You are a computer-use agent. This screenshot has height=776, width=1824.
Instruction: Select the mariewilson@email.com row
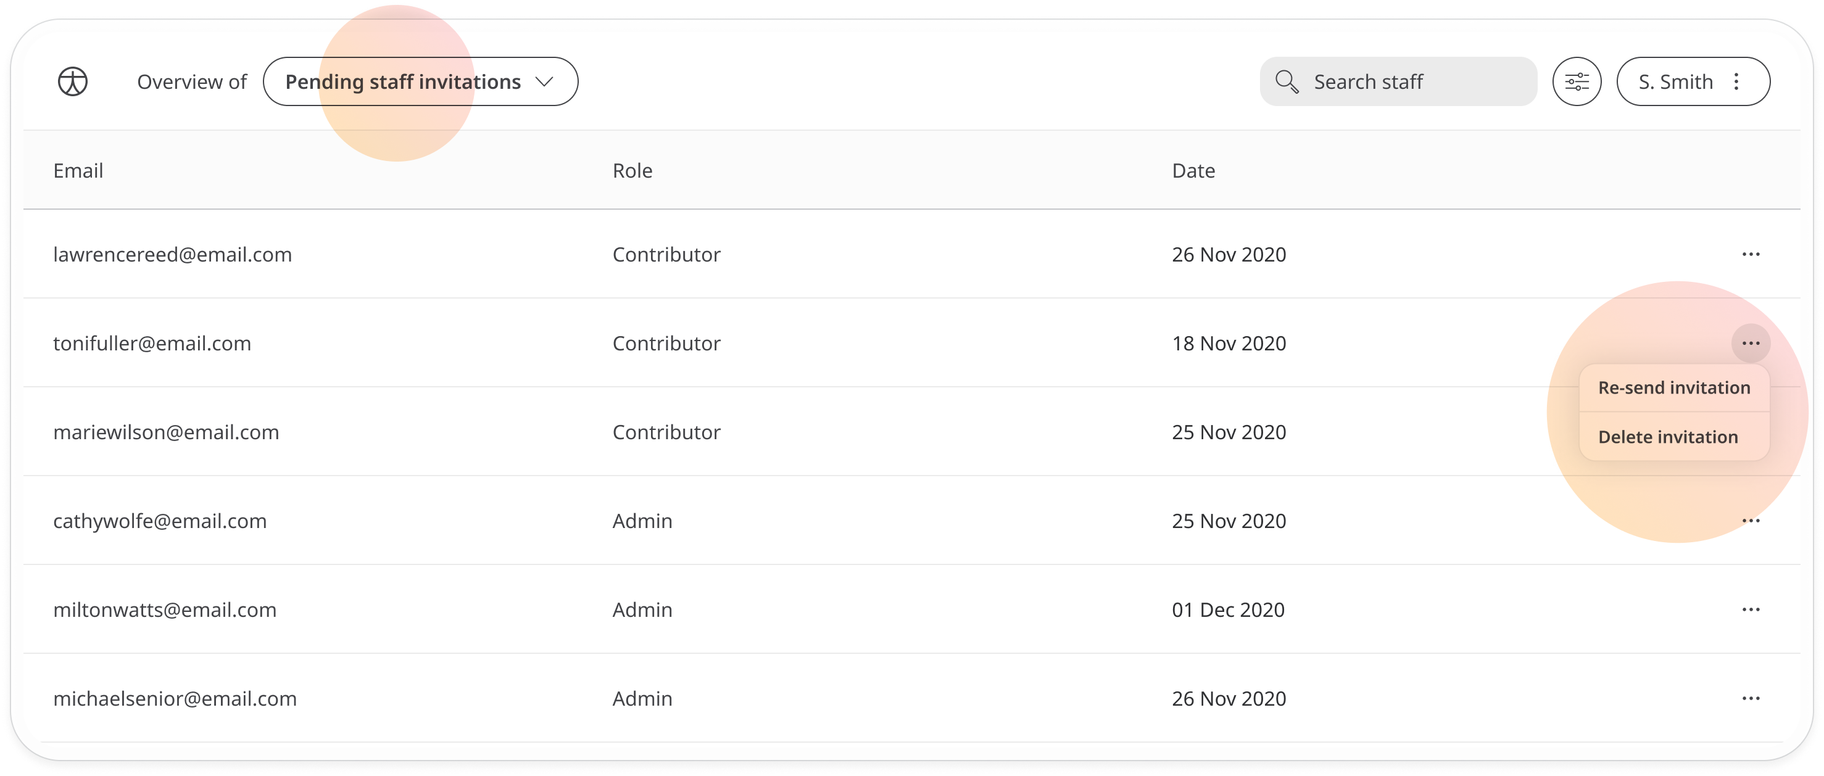click(x=911, y=432)
